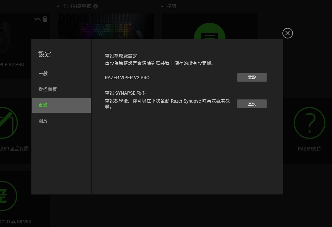Select the Viper V2 Pro mouse device image
Viewport: 332px width, 227px height.
point(5,39)
